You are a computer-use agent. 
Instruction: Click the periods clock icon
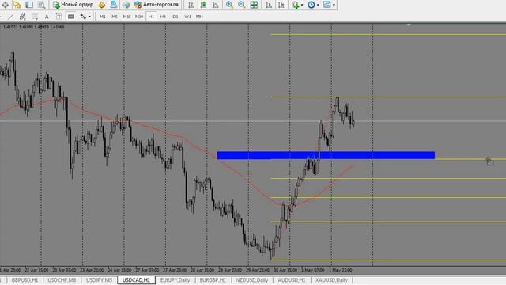click(311, 5)
